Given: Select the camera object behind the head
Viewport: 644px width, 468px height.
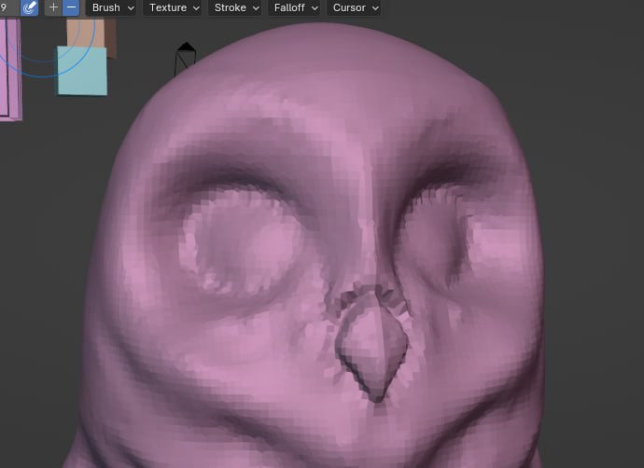Looking at the screenshot, I should click(x=185, y=58).
